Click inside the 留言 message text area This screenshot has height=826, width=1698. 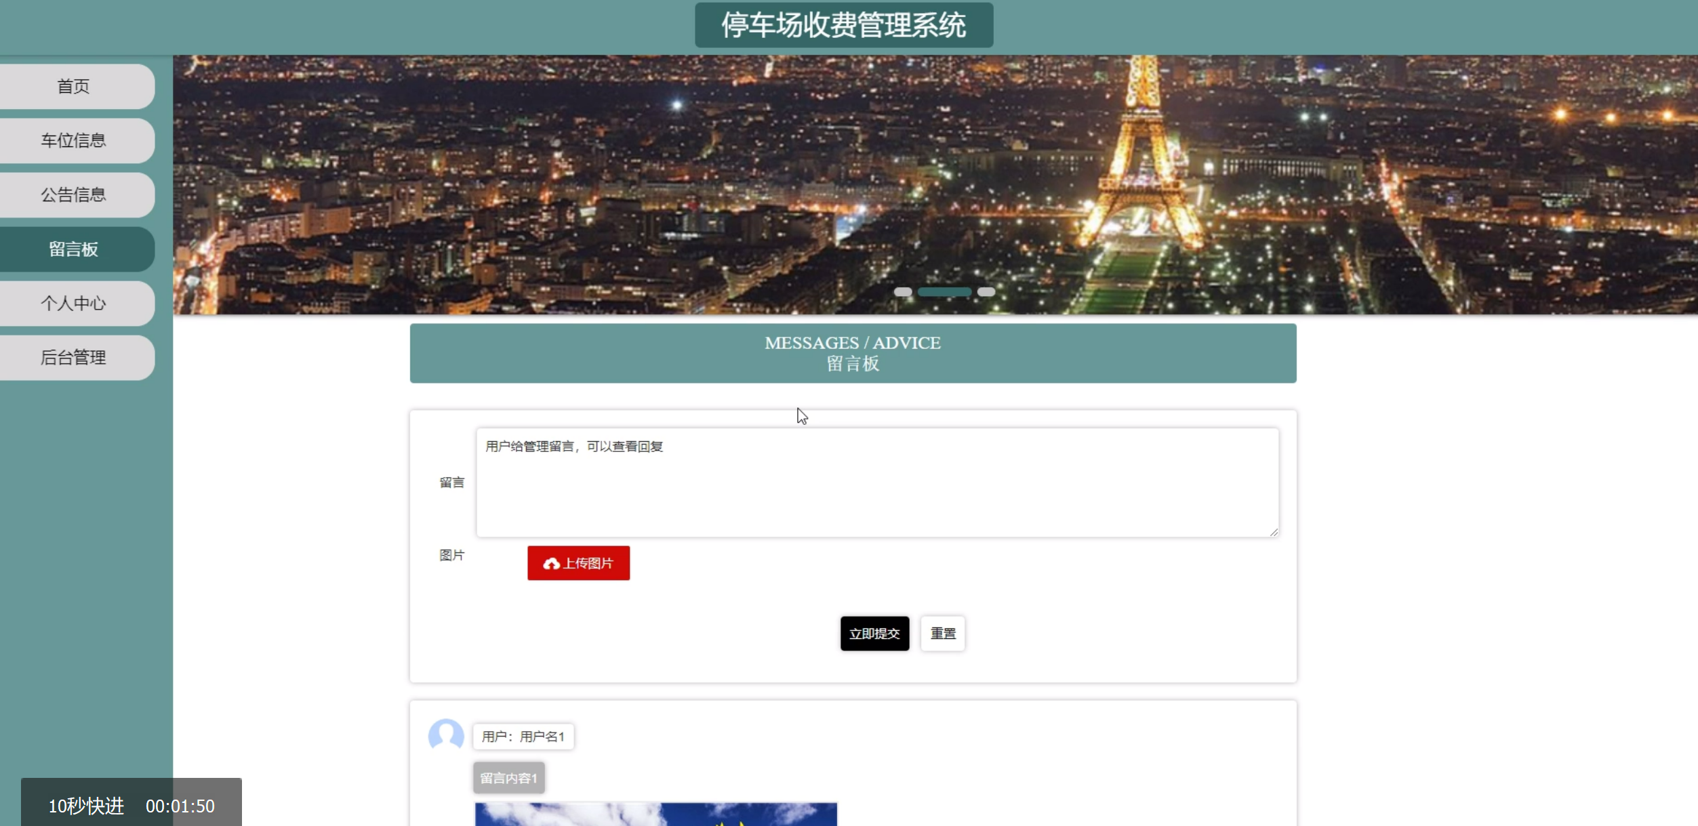[x=877, y=481]
